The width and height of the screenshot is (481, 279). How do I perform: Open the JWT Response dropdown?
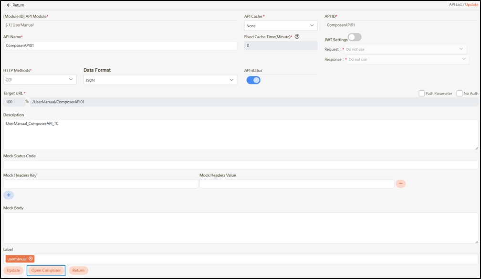click(x=407, y=60)
